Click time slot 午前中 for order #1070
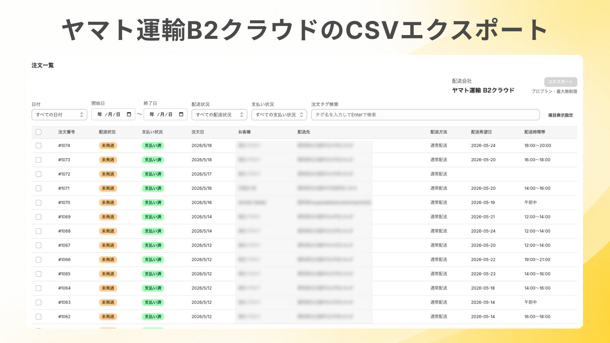 pyautogui.click(x=531, y=203)
